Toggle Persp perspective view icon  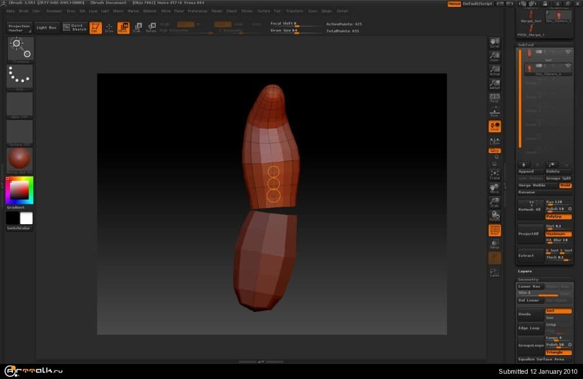[x=494, y=98]
